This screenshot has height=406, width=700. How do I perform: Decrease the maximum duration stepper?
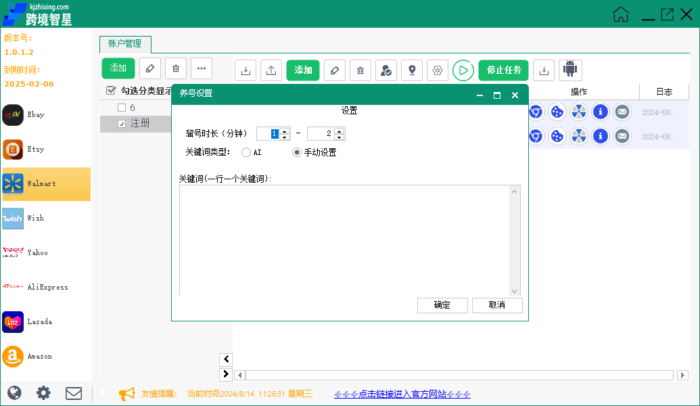(x=340, y=137)
